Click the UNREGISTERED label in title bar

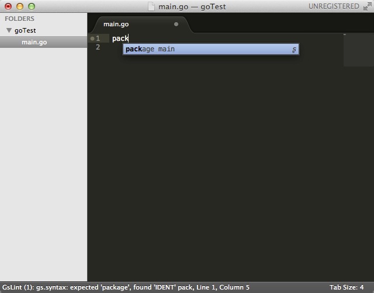[334, 6]
